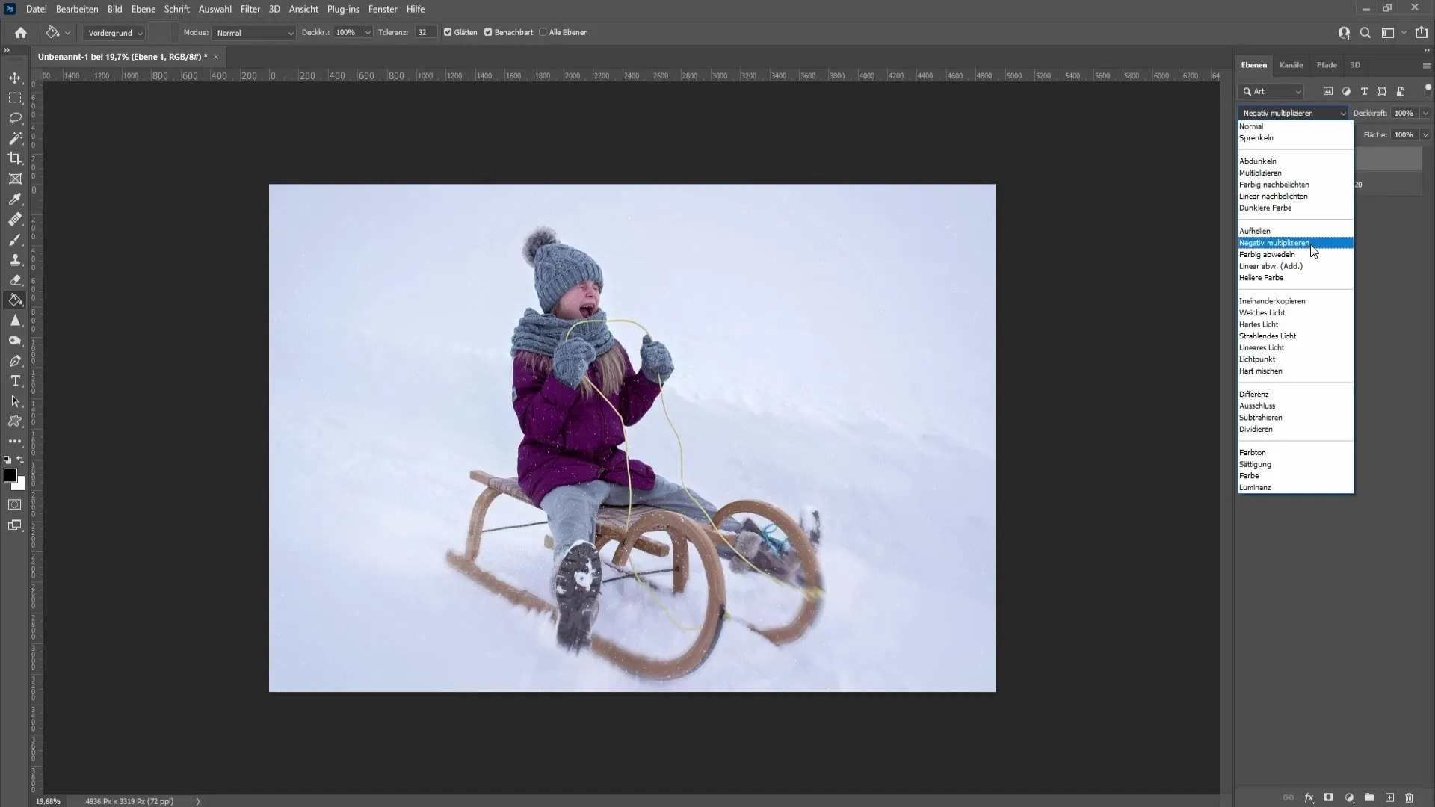Toggle the Glätten checkbox
Image resolution: width=1435 pixels, height=807 pixels.
pos(448,33)
